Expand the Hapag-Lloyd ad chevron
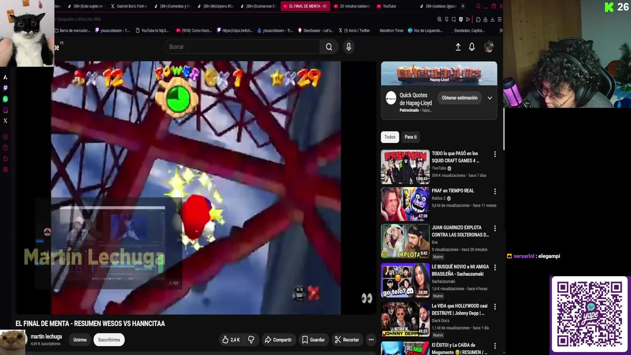 [x=490, y=98]
